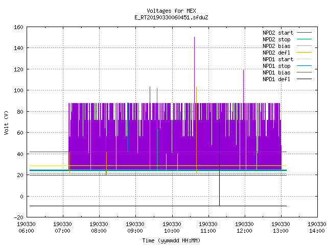This screenshot has height=245, width=327.
Task: Click the purple NPD2 start legend line
Action: tap(304, 33)
